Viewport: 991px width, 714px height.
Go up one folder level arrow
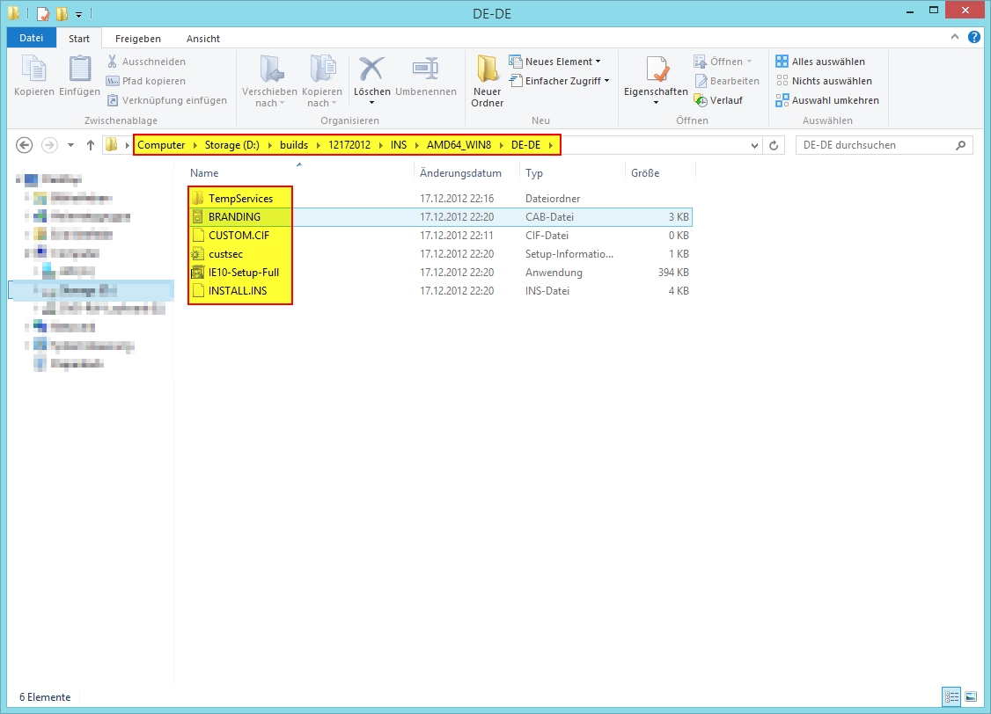click(90, 145)
